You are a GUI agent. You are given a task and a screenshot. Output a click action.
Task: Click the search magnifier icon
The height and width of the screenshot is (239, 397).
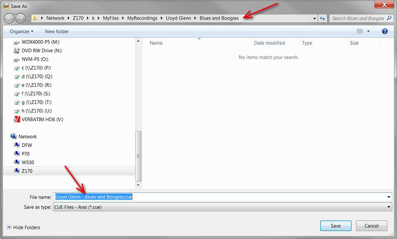(x=389, y=18)
